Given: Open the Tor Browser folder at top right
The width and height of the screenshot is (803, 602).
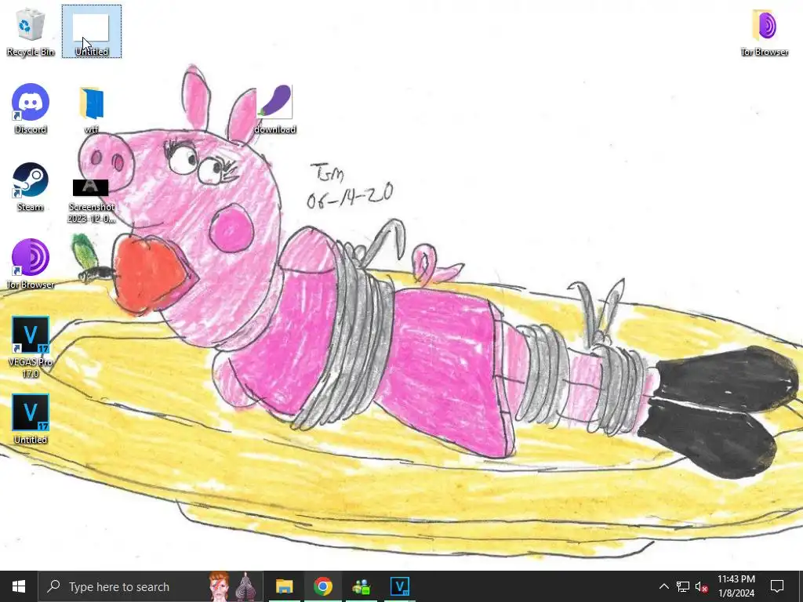Looking at the screenshot, I should 764,31.
